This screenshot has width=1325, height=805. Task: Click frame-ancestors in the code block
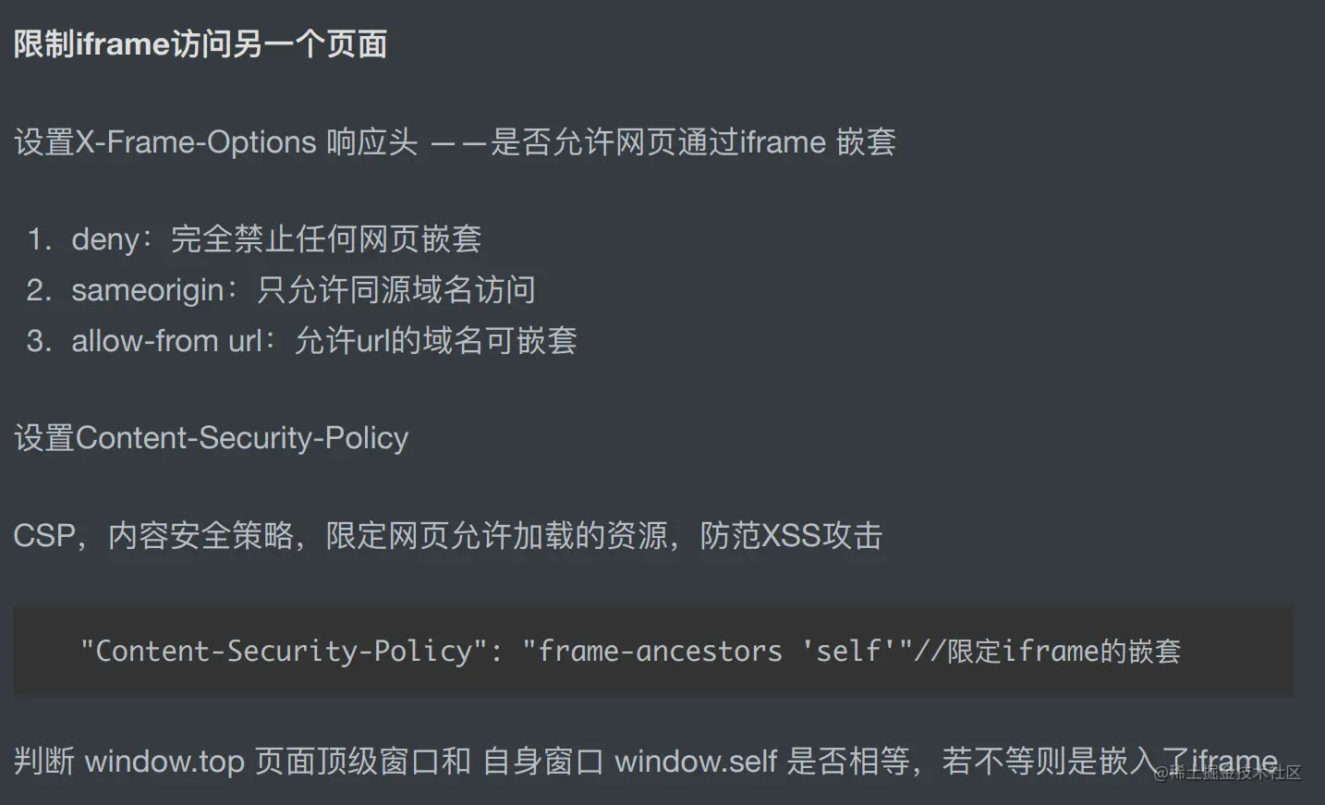[x=660, y=652]
